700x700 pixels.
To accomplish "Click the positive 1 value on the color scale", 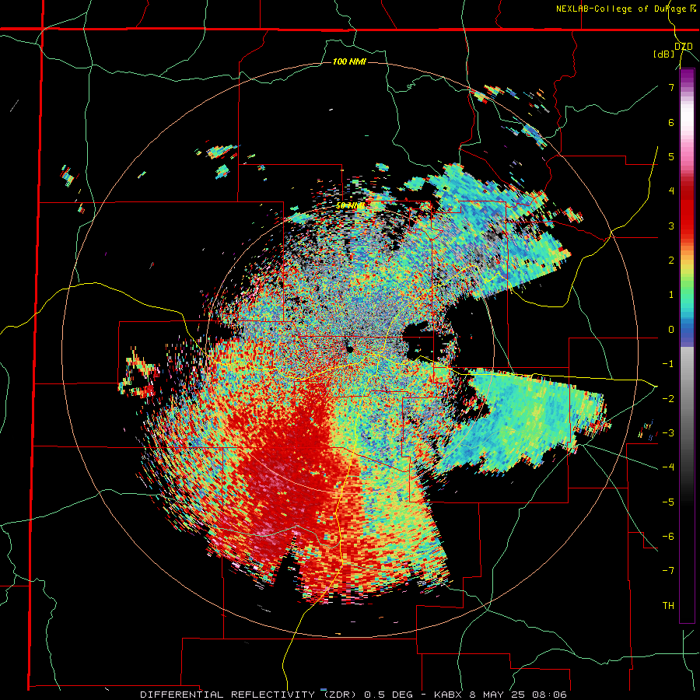I will pos(671,295).
